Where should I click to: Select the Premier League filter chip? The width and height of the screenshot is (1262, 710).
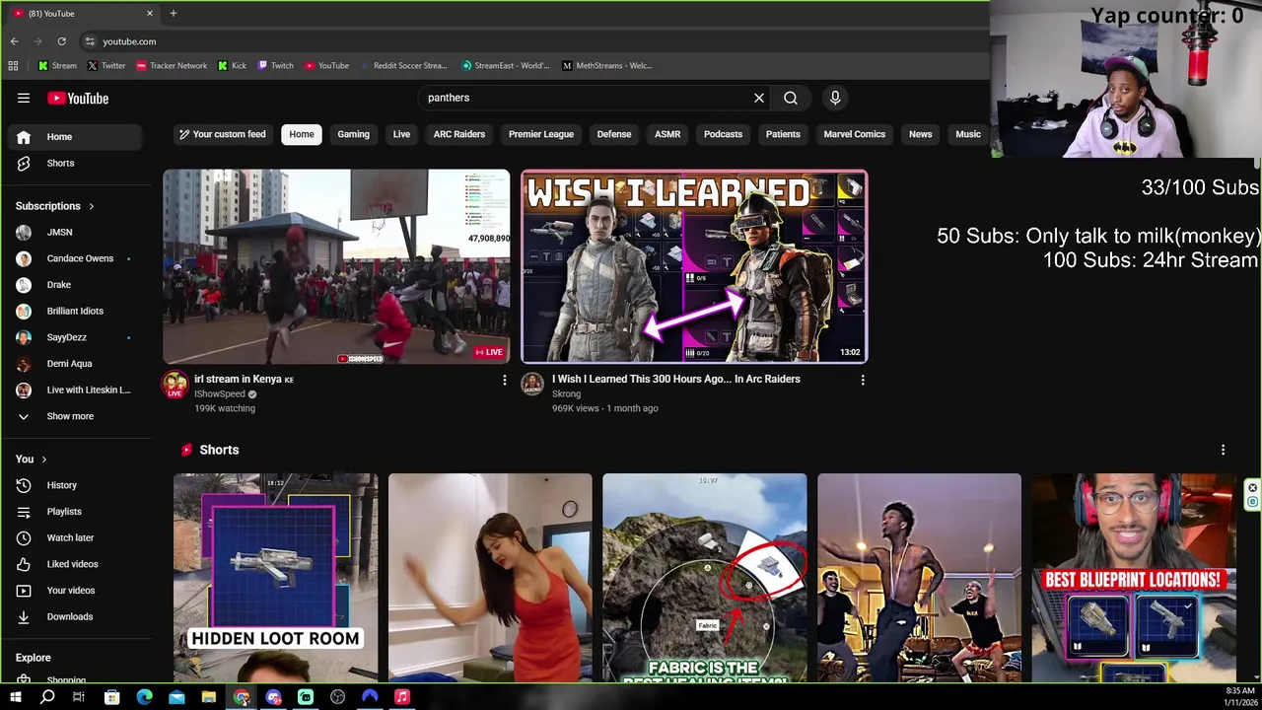coord(541,134)
